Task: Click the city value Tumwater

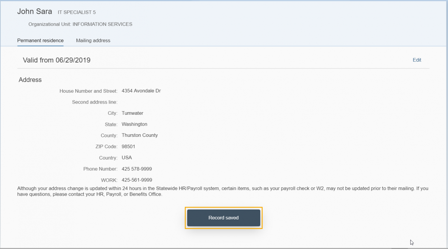Action: (x=132, y=113)
